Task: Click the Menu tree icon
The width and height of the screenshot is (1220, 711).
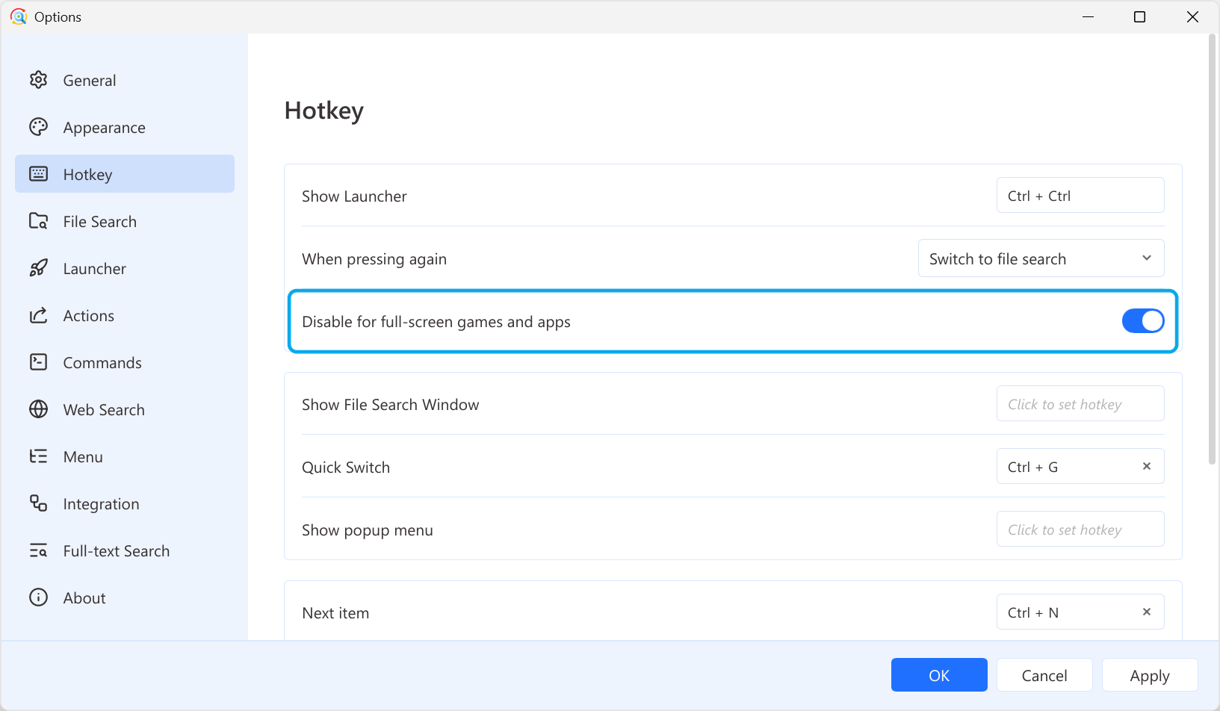Action: (38, 456)
